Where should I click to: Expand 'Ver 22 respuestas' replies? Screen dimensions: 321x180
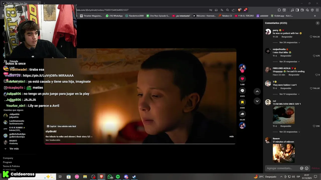290,132
